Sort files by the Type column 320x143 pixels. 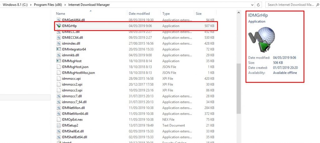tap(166, 14)
